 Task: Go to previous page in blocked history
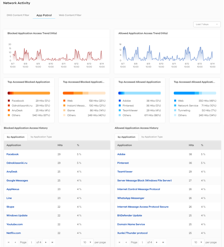coord(15,242)
